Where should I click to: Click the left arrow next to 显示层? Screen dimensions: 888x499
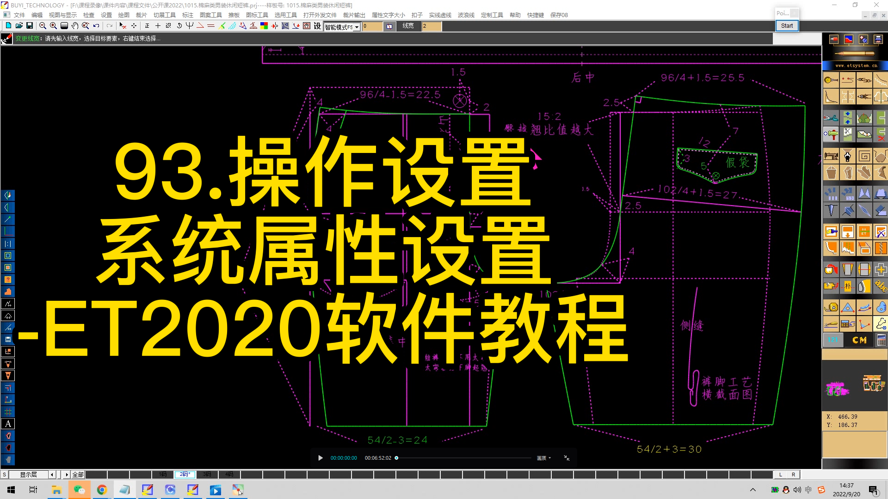52,475
